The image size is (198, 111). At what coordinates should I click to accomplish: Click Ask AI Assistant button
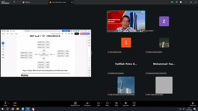click(x=85, y=34)
